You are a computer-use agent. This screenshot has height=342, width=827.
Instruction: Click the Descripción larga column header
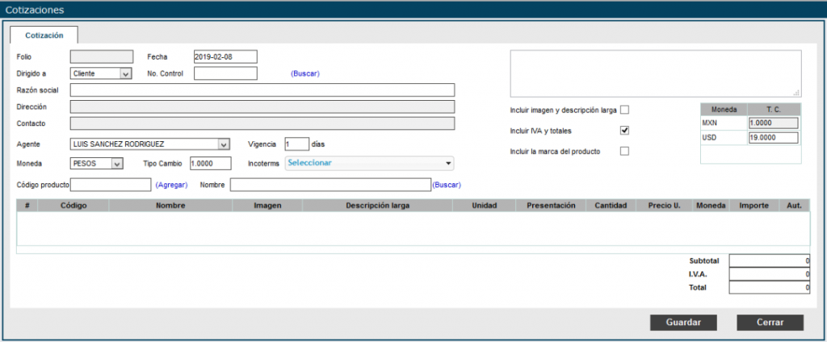[x=377, y=206]
